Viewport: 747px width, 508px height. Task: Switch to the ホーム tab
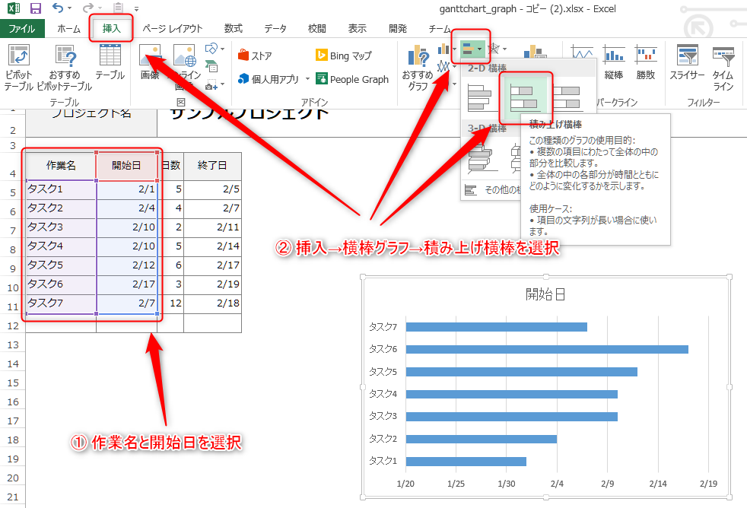click(x=68, y=28)
